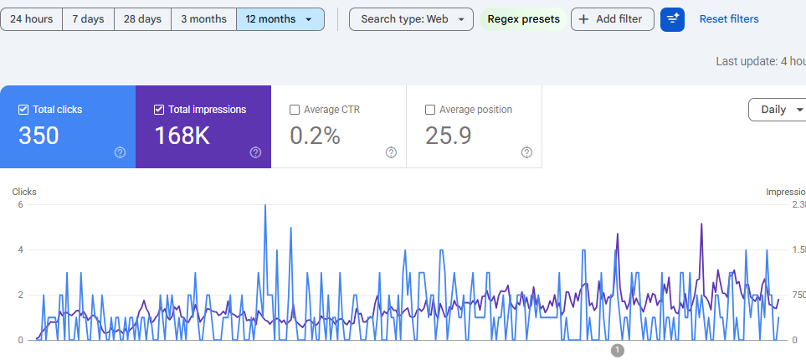The width and height of the screenshot is (806, 360).
Task: Click the plus icon in Add filter
Action: point(583,19)
